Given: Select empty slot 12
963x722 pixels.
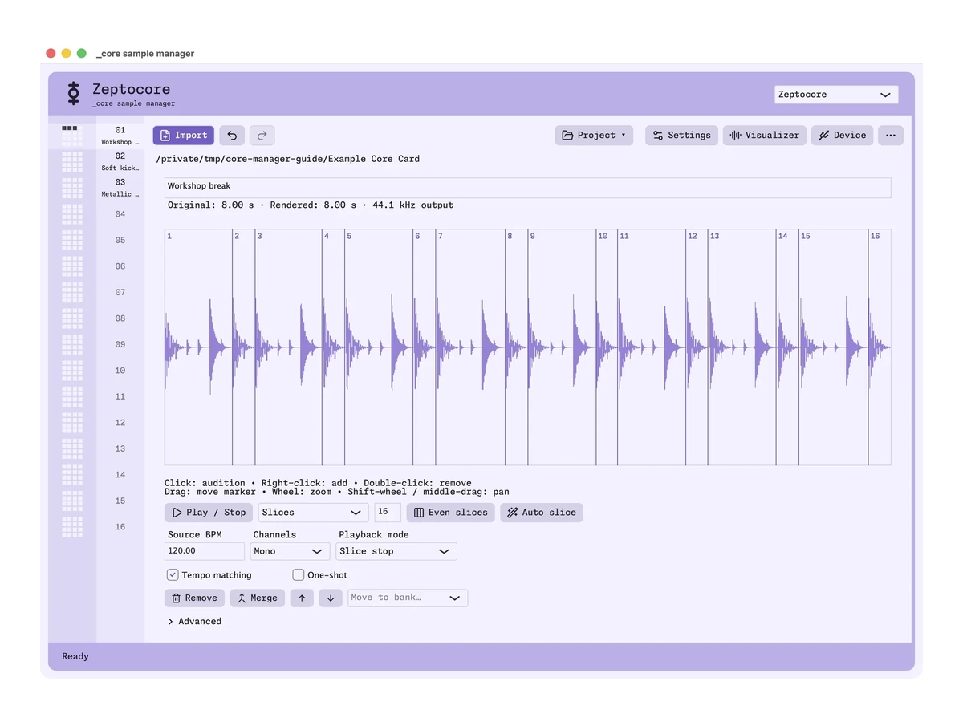Looking at the screenshot, I should (x=120, y=423).
